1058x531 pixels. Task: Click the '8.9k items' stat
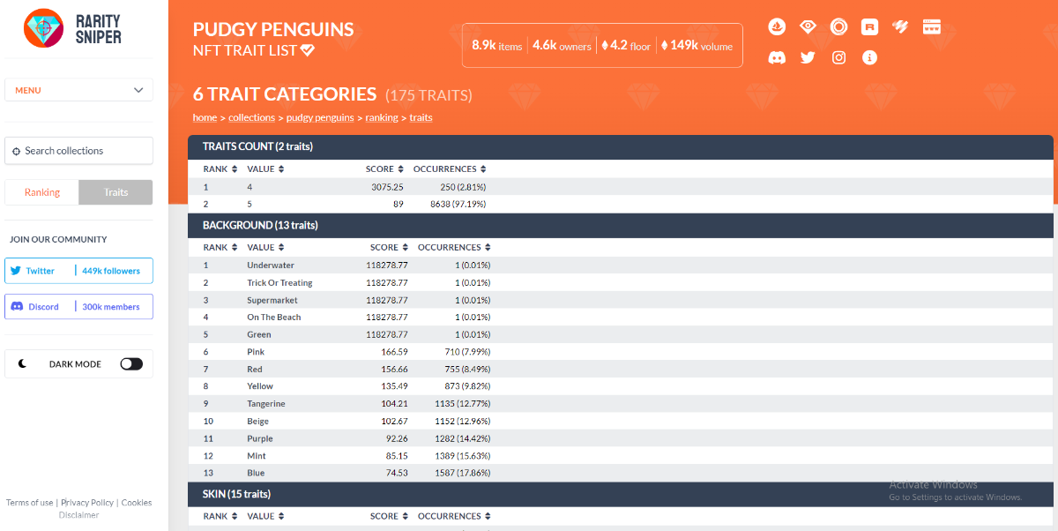pyautogui.click(x=497, y=46)
